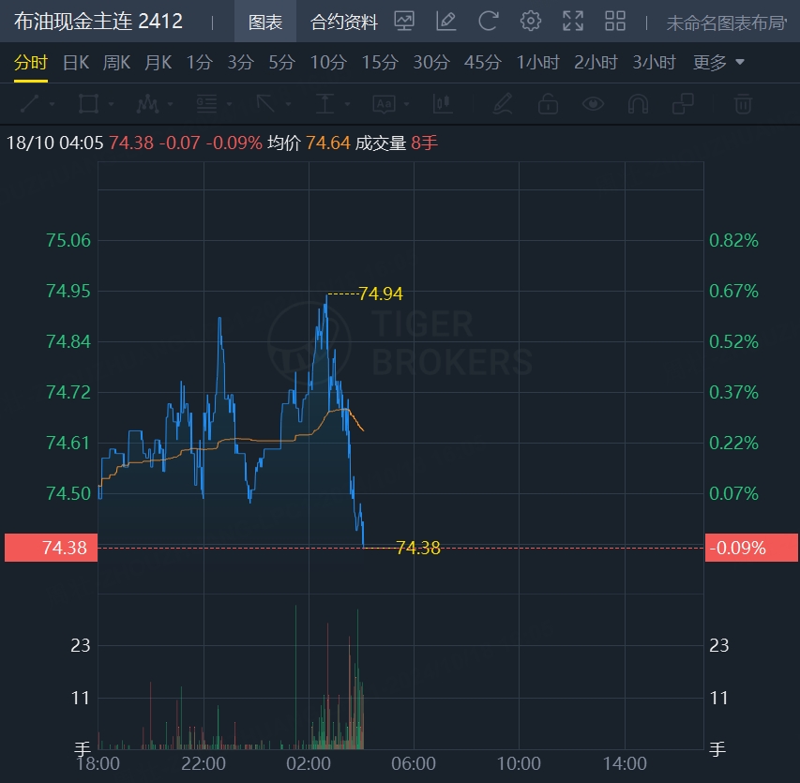This screenshot has height=783, width=800.
Task: Select the magnet snap tool
Action: (638, 104)
